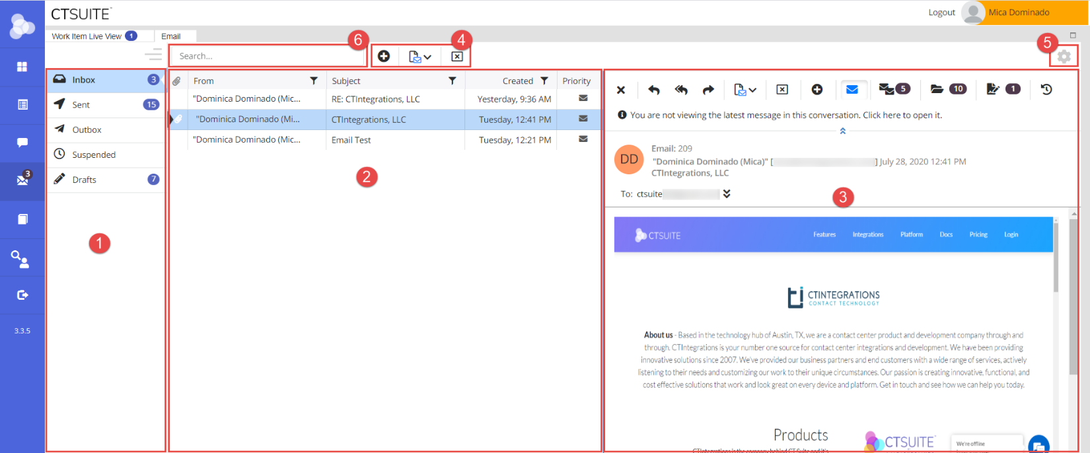Select the Inbox folder
1090x453 pixels.
(106, 80)
